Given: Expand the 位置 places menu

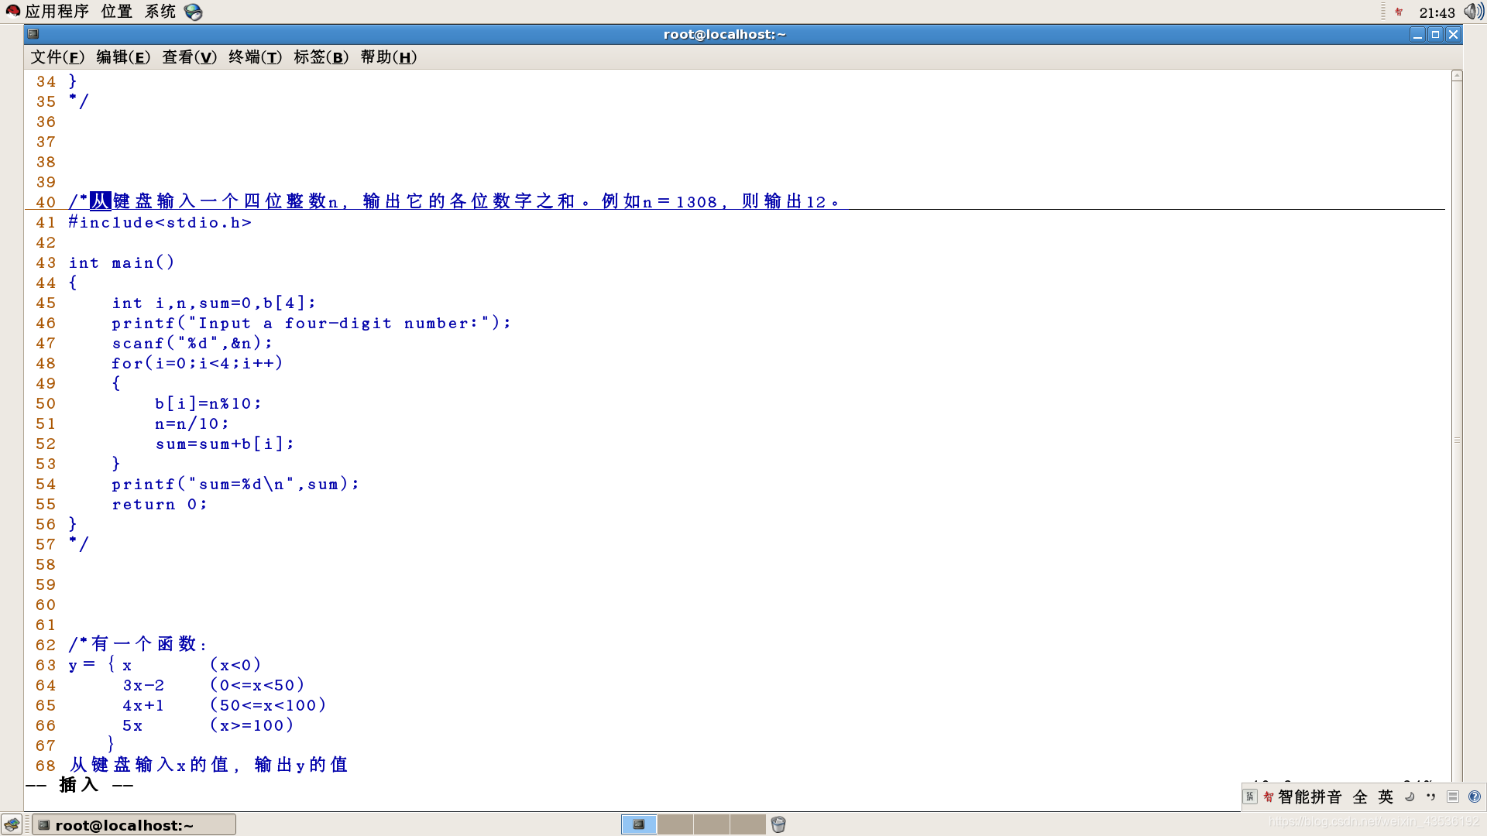Looking at the screenshot, I should coord(117,12).
